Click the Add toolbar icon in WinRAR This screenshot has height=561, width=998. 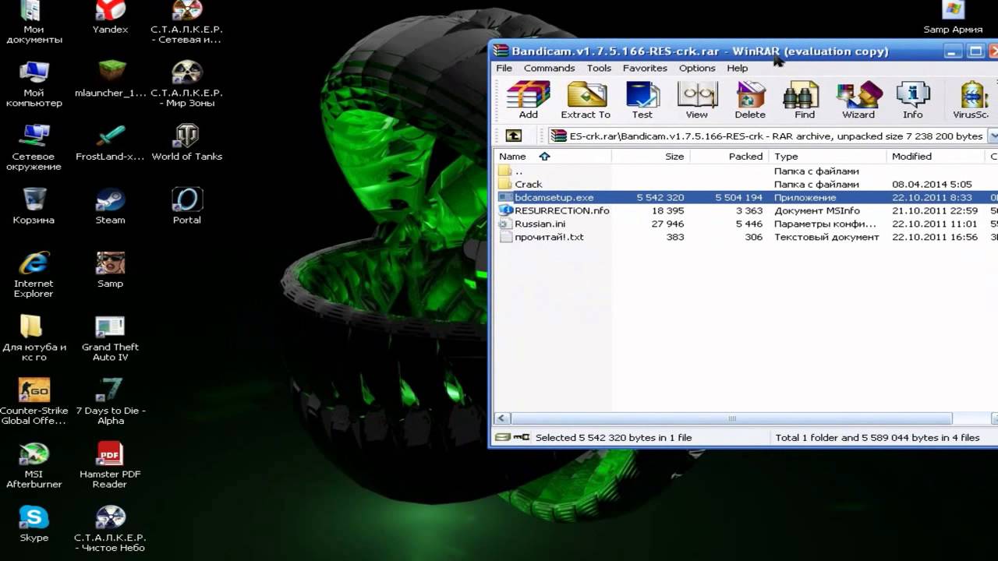(x=528, y=101)
